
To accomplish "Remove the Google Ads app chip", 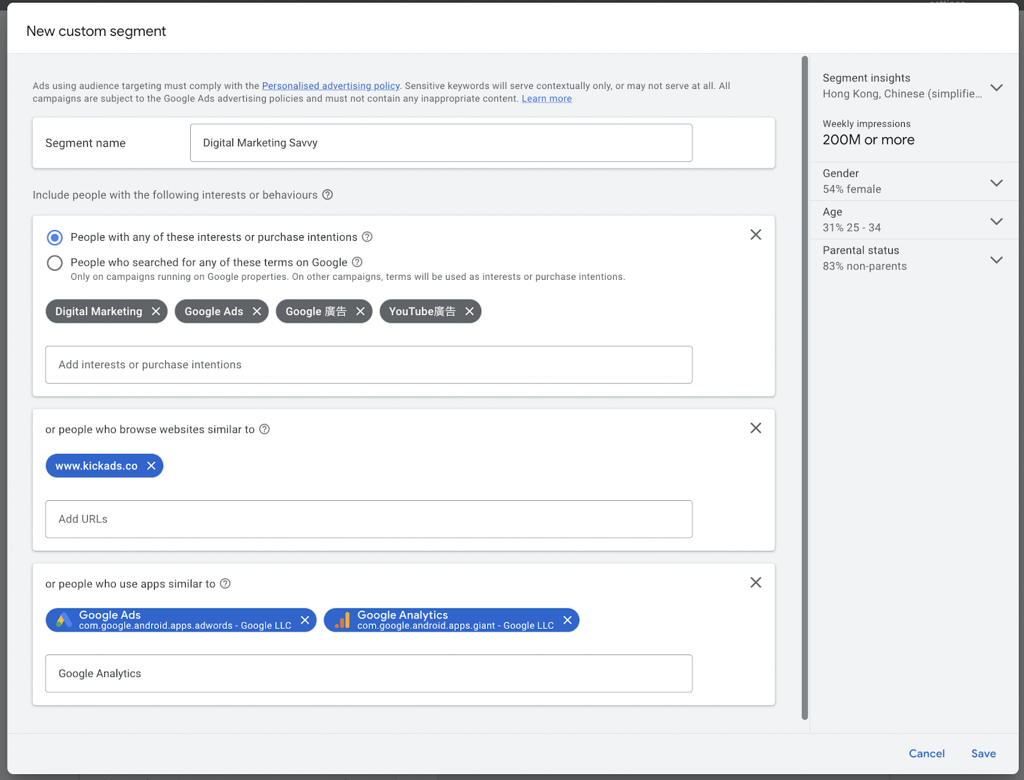I will coord(305,620).
